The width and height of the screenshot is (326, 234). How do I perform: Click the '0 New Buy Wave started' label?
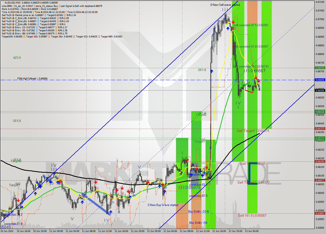pos(163,205)
